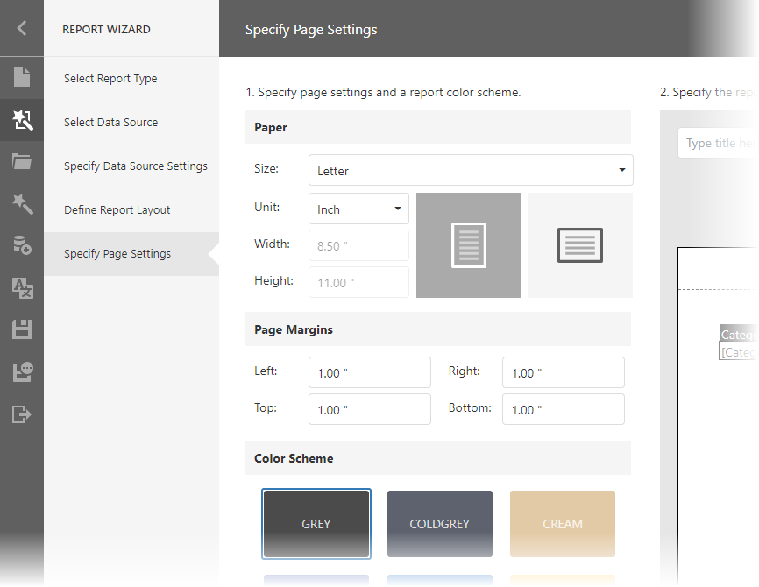
Task: Click the magic wand icon
Action: tap(22, 203)
